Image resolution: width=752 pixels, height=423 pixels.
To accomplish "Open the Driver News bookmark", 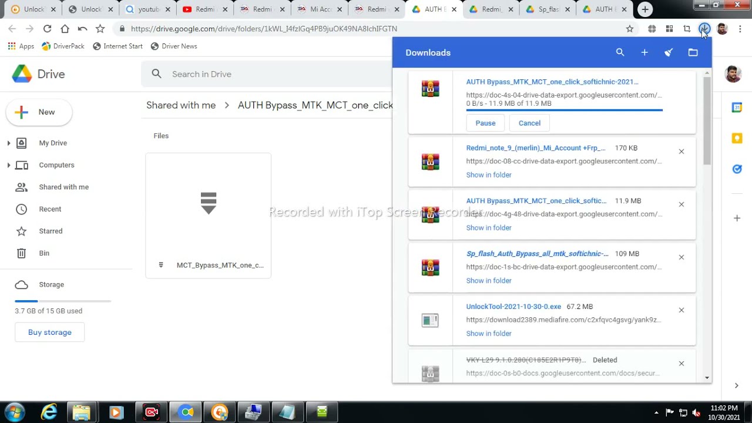I will (173, 46).
